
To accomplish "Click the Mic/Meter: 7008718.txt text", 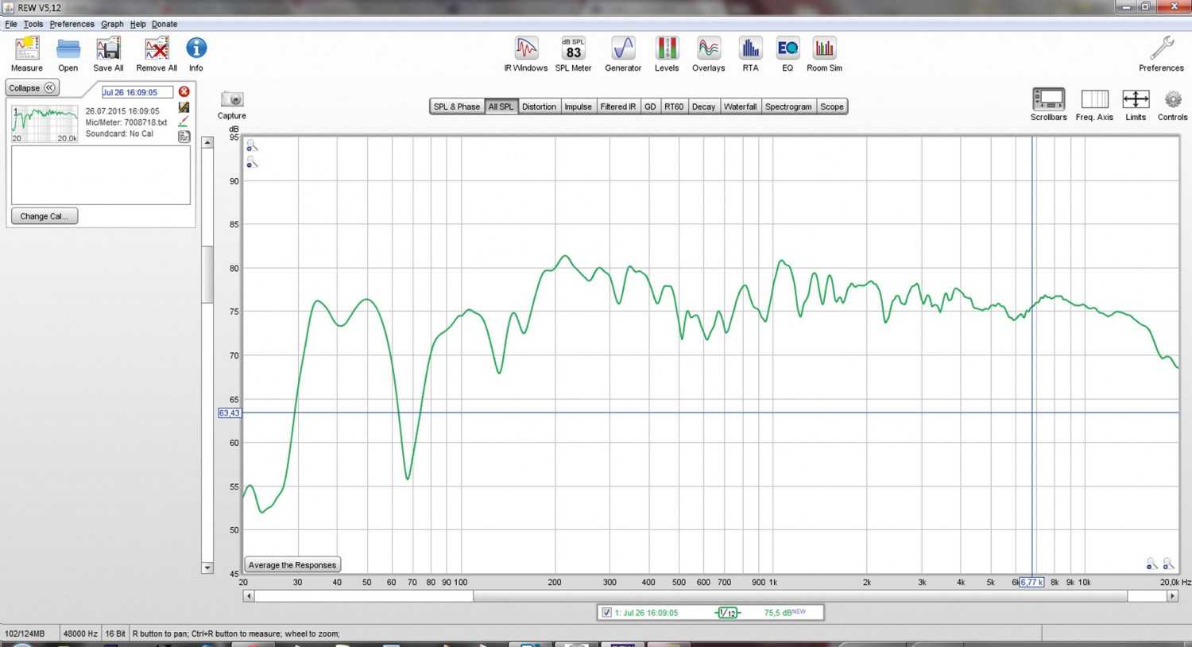I will [126, 122].
